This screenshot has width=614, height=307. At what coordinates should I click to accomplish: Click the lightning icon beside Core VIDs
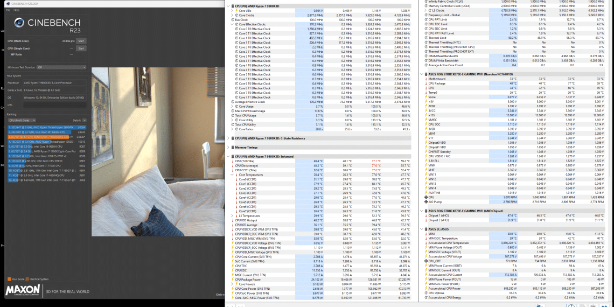coord(236,11)
